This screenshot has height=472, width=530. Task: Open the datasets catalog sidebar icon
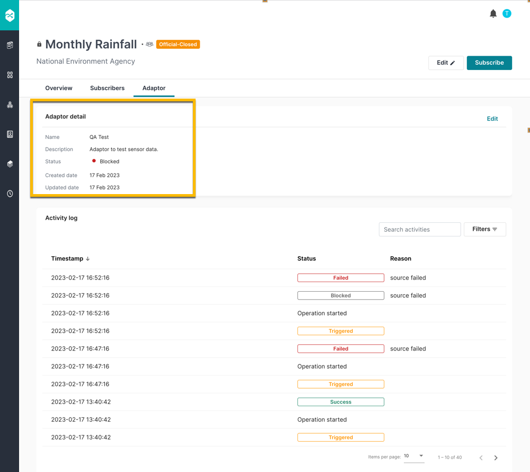[x=10, y=45]
